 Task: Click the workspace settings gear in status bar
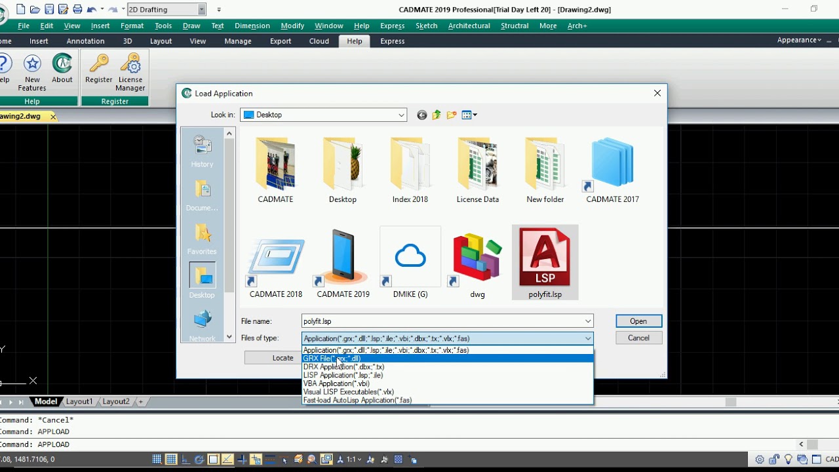click(x=760, y=460)
